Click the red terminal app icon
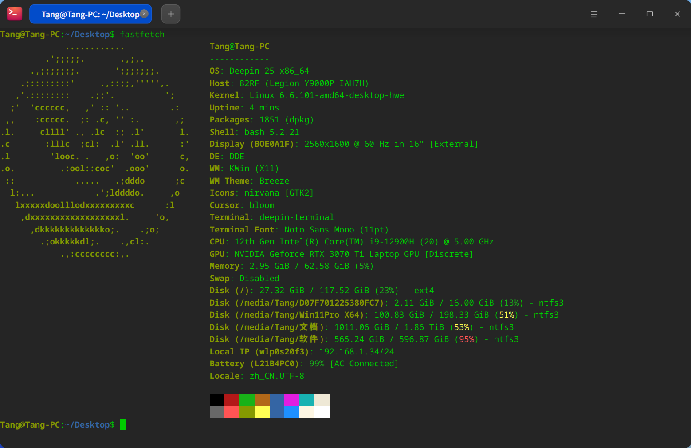Viewport: 691px width, 448px height. pos(15,14)
